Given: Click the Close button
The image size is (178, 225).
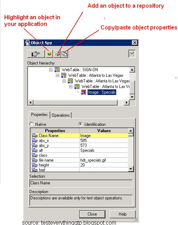Looking at the screenshot, I should click(92, 214).
